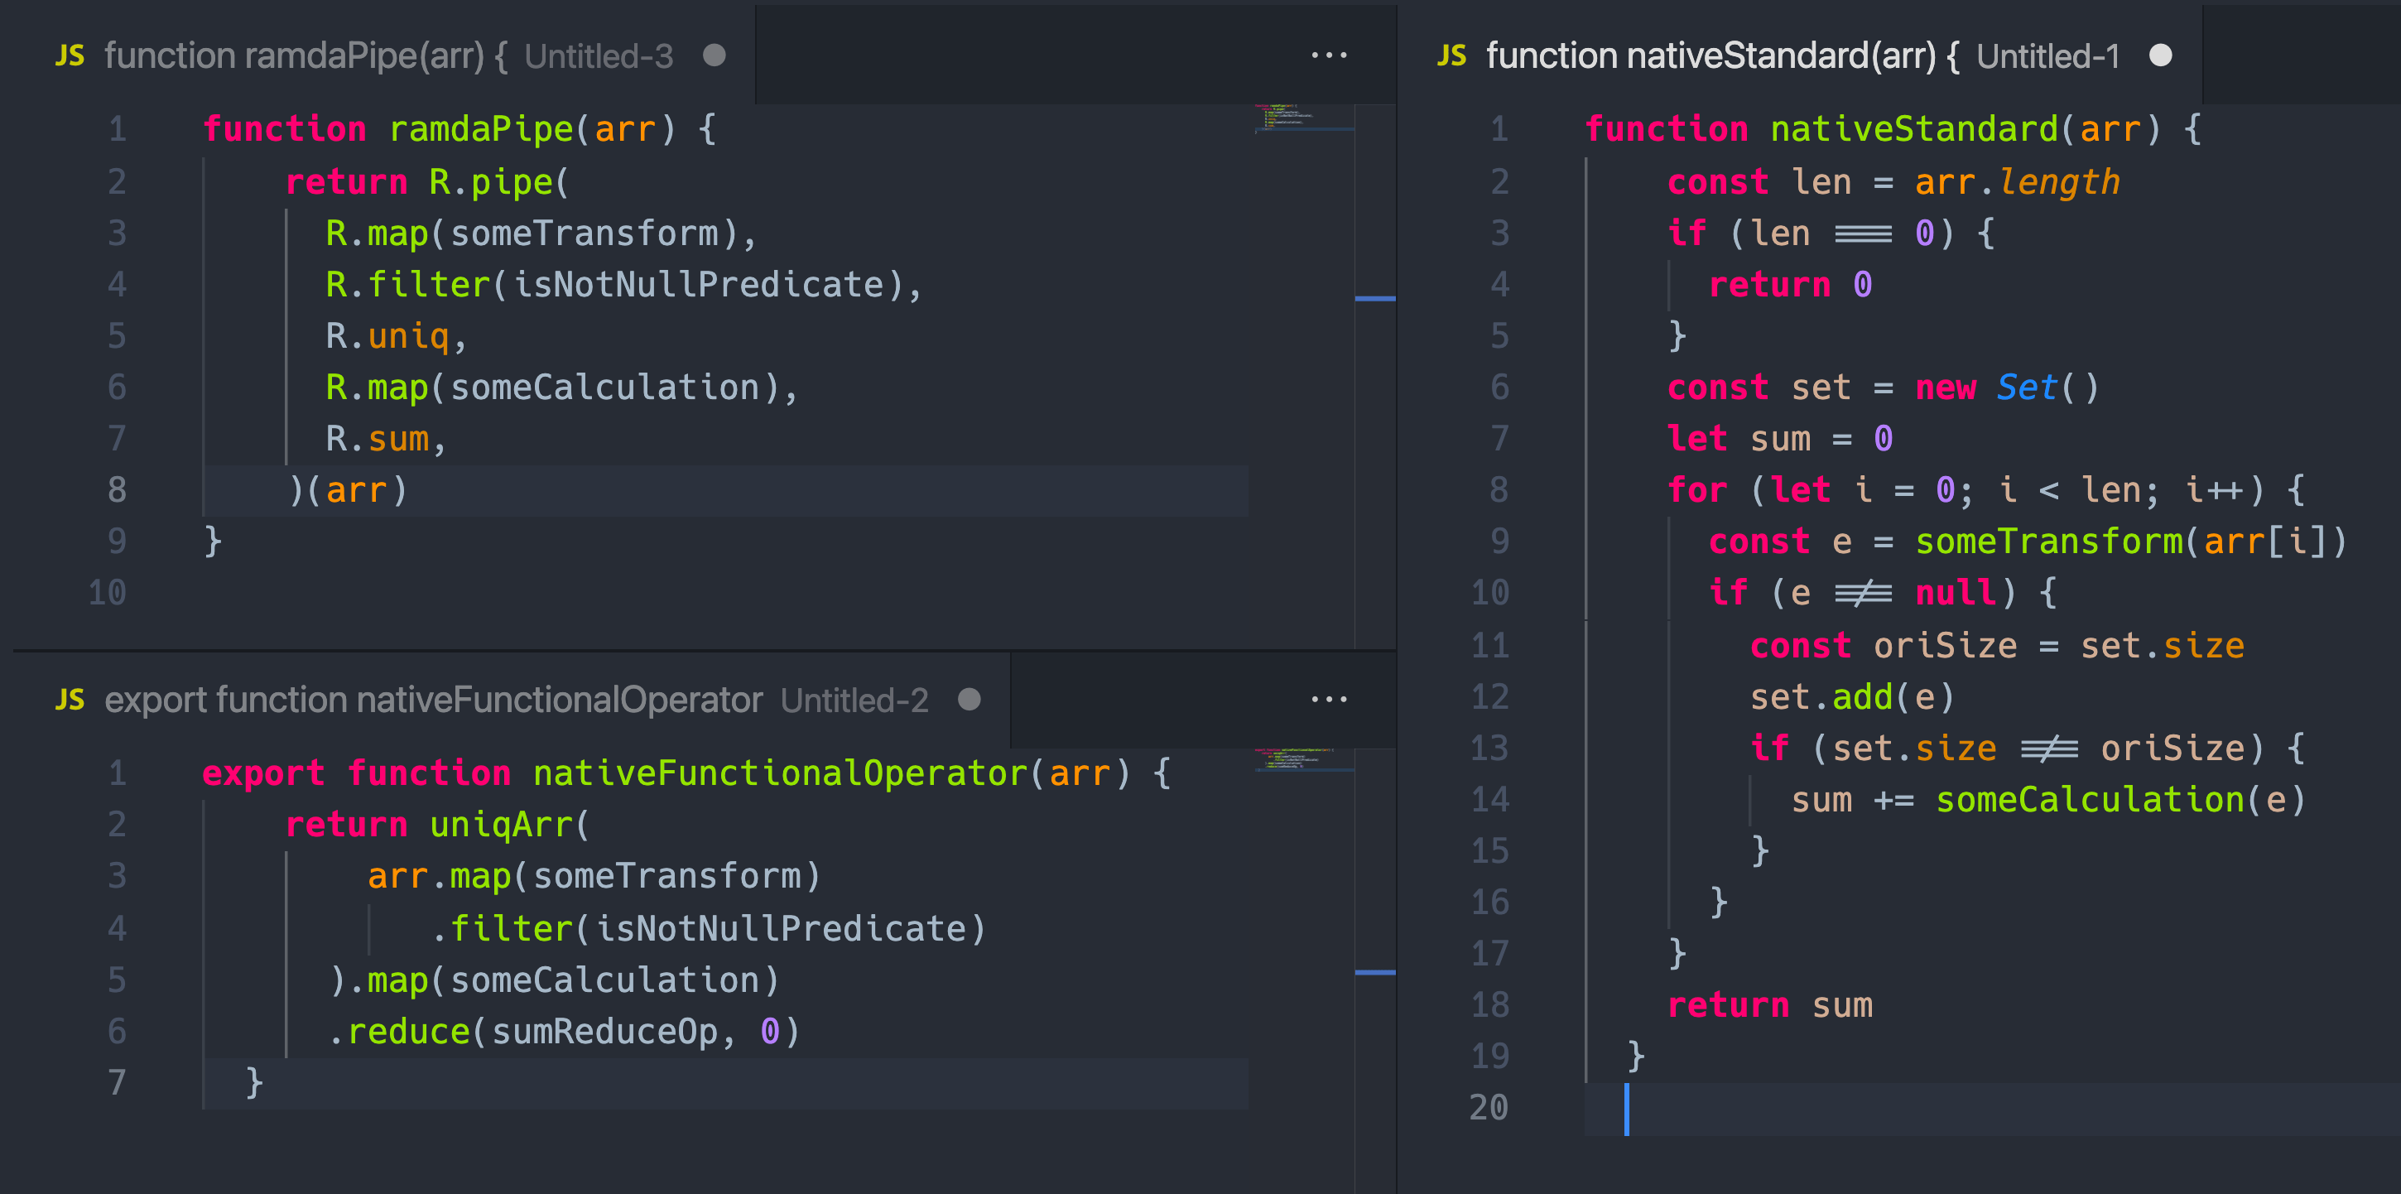Click the unsaved changes dot on Untitled-3 tab
The width and height of the screenshot is (2401, 1194).
tap(714, 55)
